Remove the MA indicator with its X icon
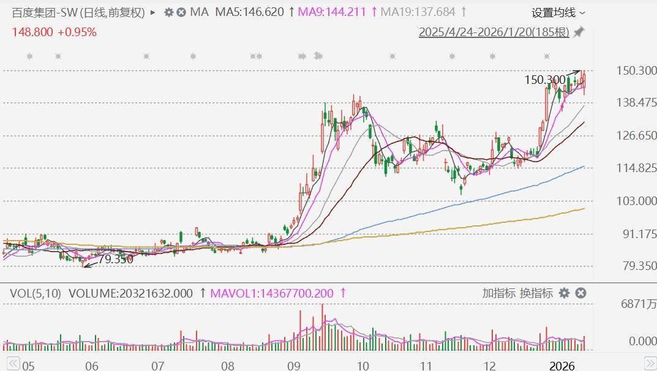This screenshot has width=657, height=371. click(181, 12)
